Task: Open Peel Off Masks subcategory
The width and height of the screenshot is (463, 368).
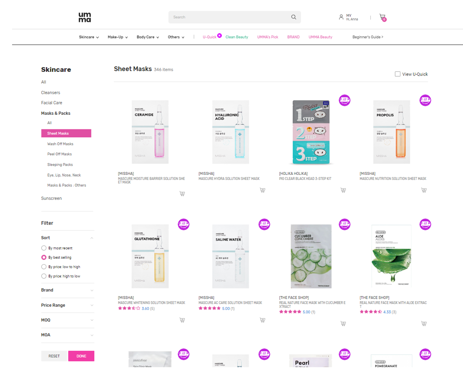Action: [59, 154]
